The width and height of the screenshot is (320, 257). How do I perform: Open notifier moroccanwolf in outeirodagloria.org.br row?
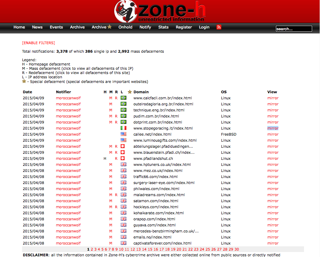pyautogui.click(x=68, y=104)
